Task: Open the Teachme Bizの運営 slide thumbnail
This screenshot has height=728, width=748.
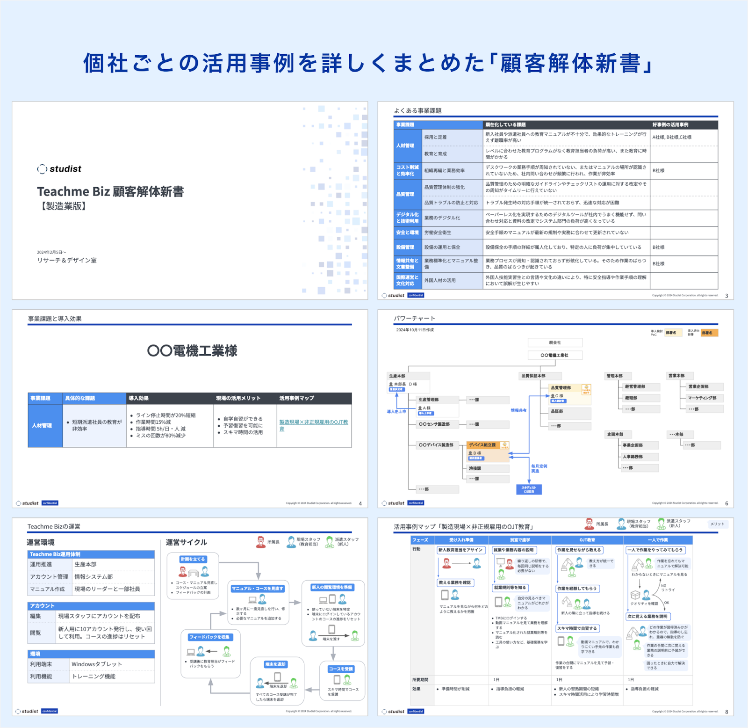Action: tap(190, 617)
